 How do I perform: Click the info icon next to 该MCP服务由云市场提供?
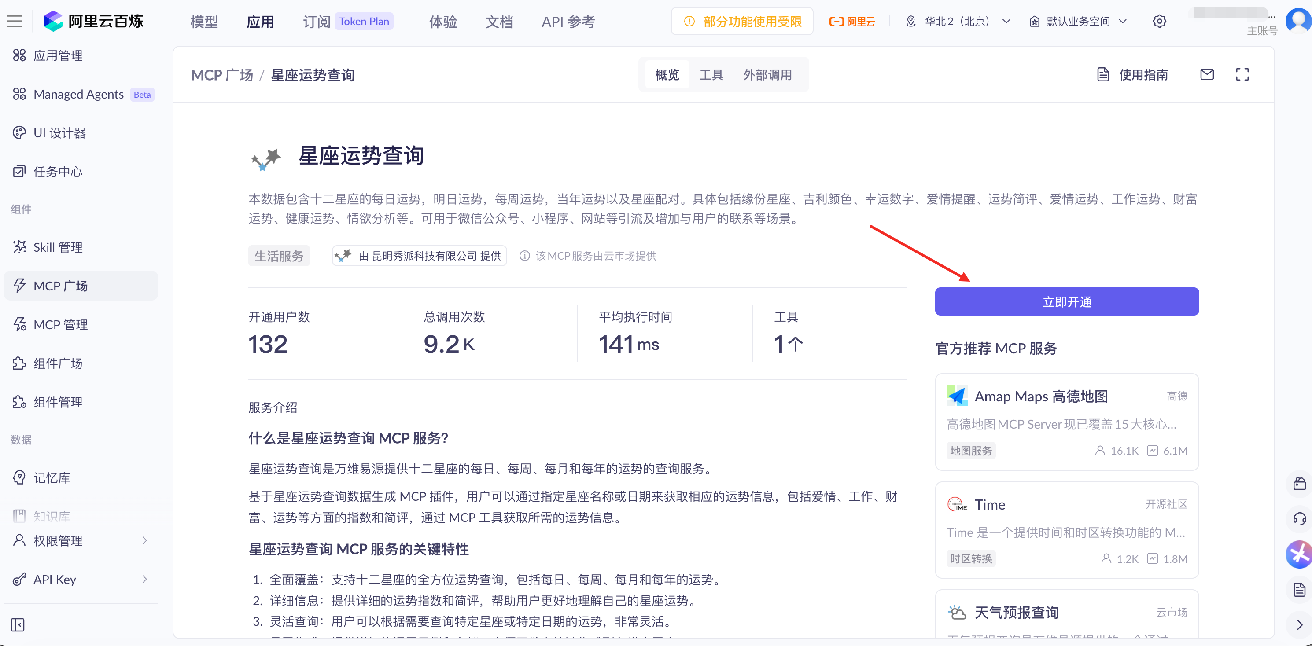click(524, 256)
